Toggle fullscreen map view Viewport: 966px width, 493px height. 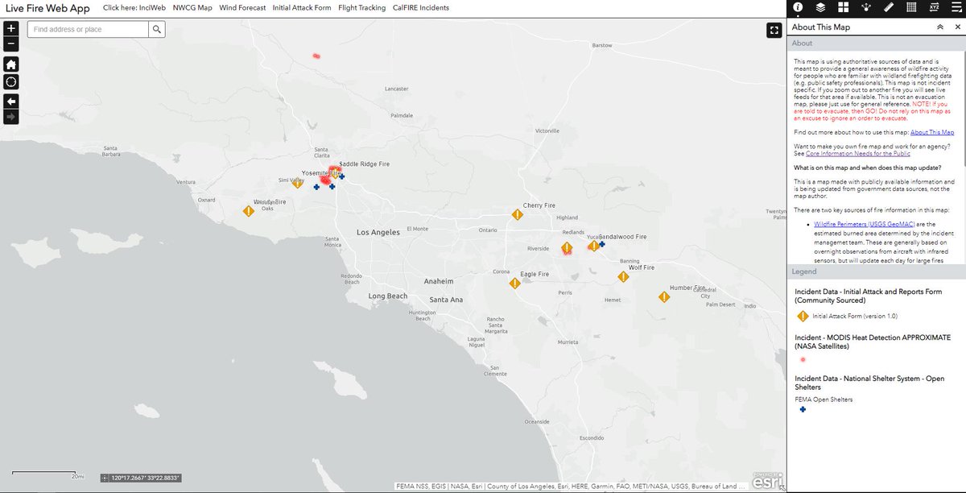click(774, 30)
